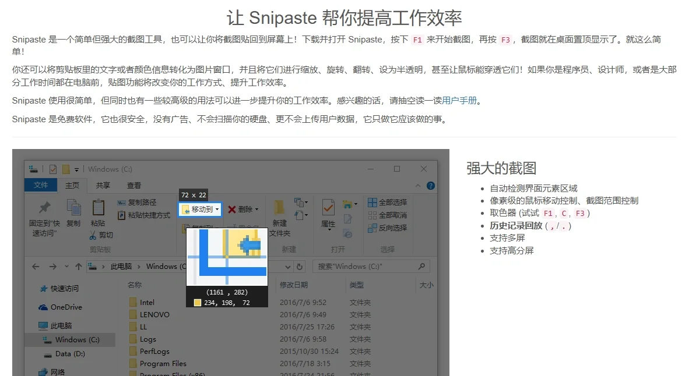Open the 文件 menu
This screenshot has height=376, width=689.
click(41, 185)
